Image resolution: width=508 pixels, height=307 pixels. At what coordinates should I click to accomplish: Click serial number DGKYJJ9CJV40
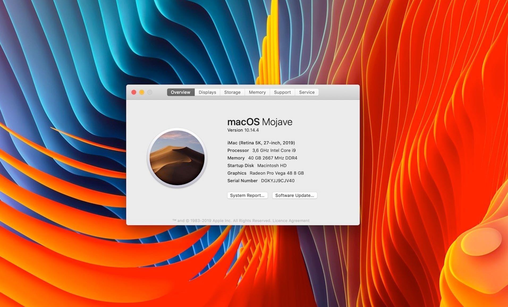pos(278,181)
